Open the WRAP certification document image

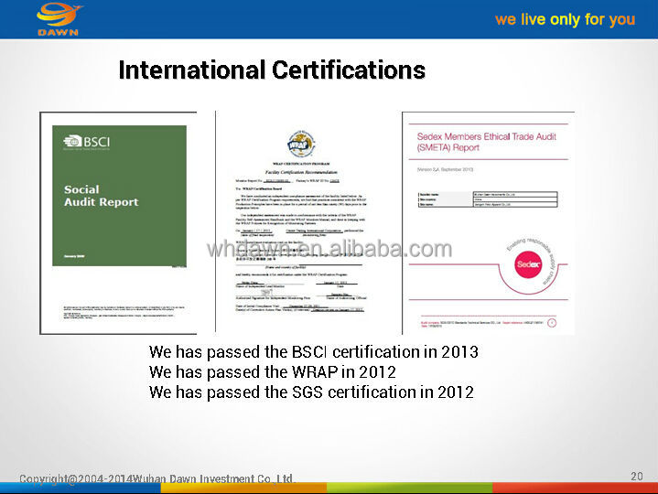[300, 222]
